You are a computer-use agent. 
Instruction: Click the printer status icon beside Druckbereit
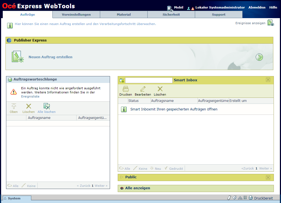[251, 198]
